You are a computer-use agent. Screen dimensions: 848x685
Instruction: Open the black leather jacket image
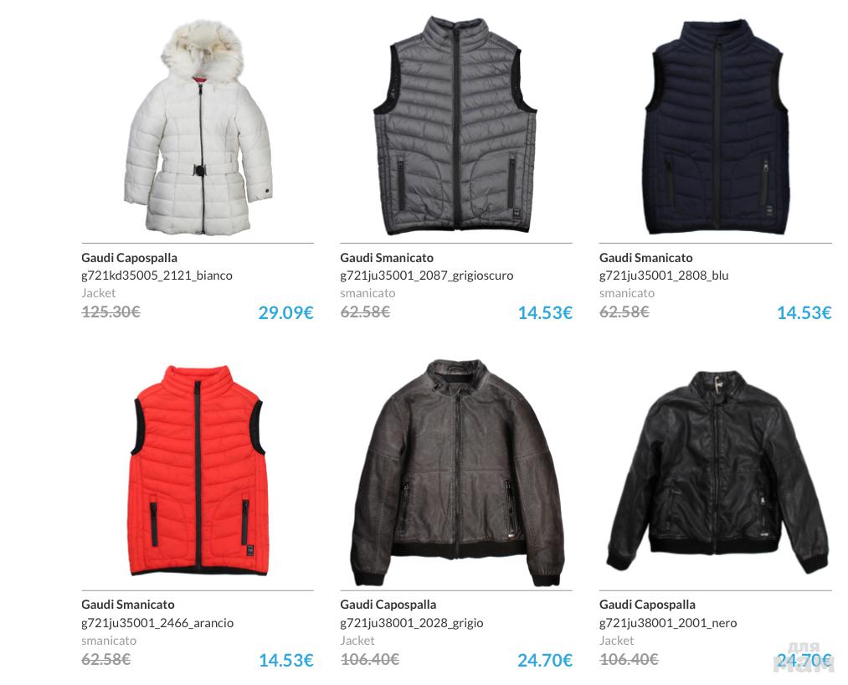[x=717, y=472]
